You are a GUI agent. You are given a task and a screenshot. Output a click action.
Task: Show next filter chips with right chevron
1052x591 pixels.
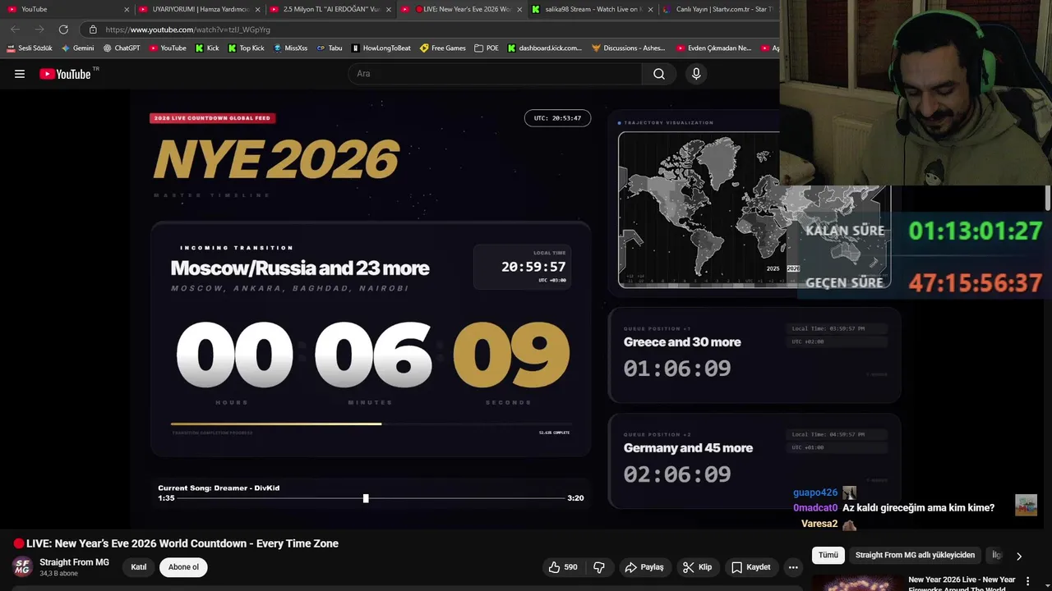coord(1019,556)
